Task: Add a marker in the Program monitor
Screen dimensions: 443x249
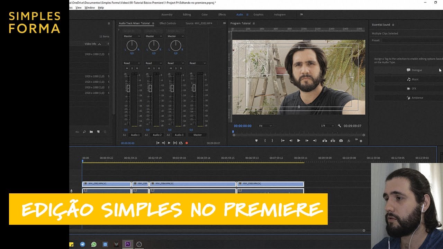Action: (x=256, y=141)
